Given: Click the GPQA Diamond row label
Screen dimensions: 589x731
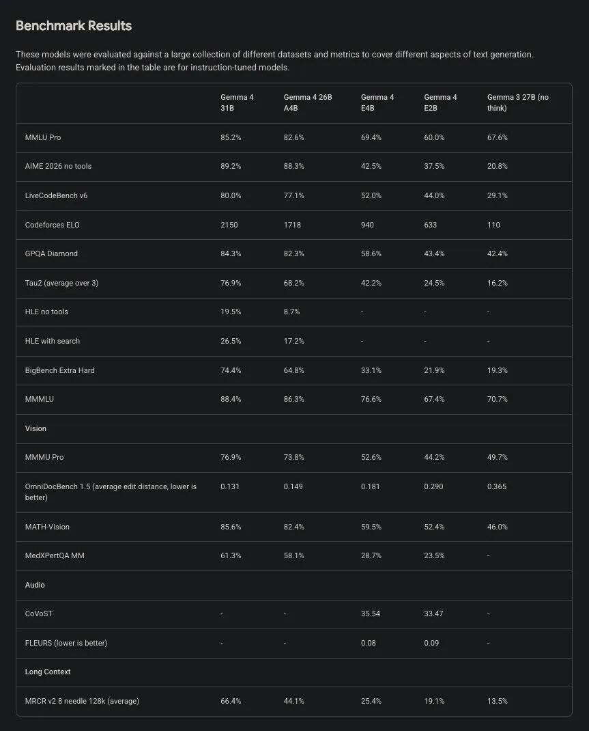Looking at the screenshot, I should pos(51,253).
